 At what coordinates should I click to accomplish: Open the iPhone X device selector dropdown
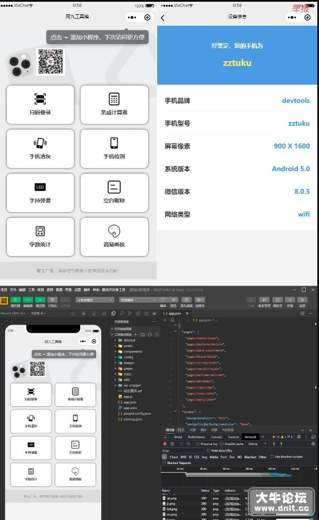point(13,313)
